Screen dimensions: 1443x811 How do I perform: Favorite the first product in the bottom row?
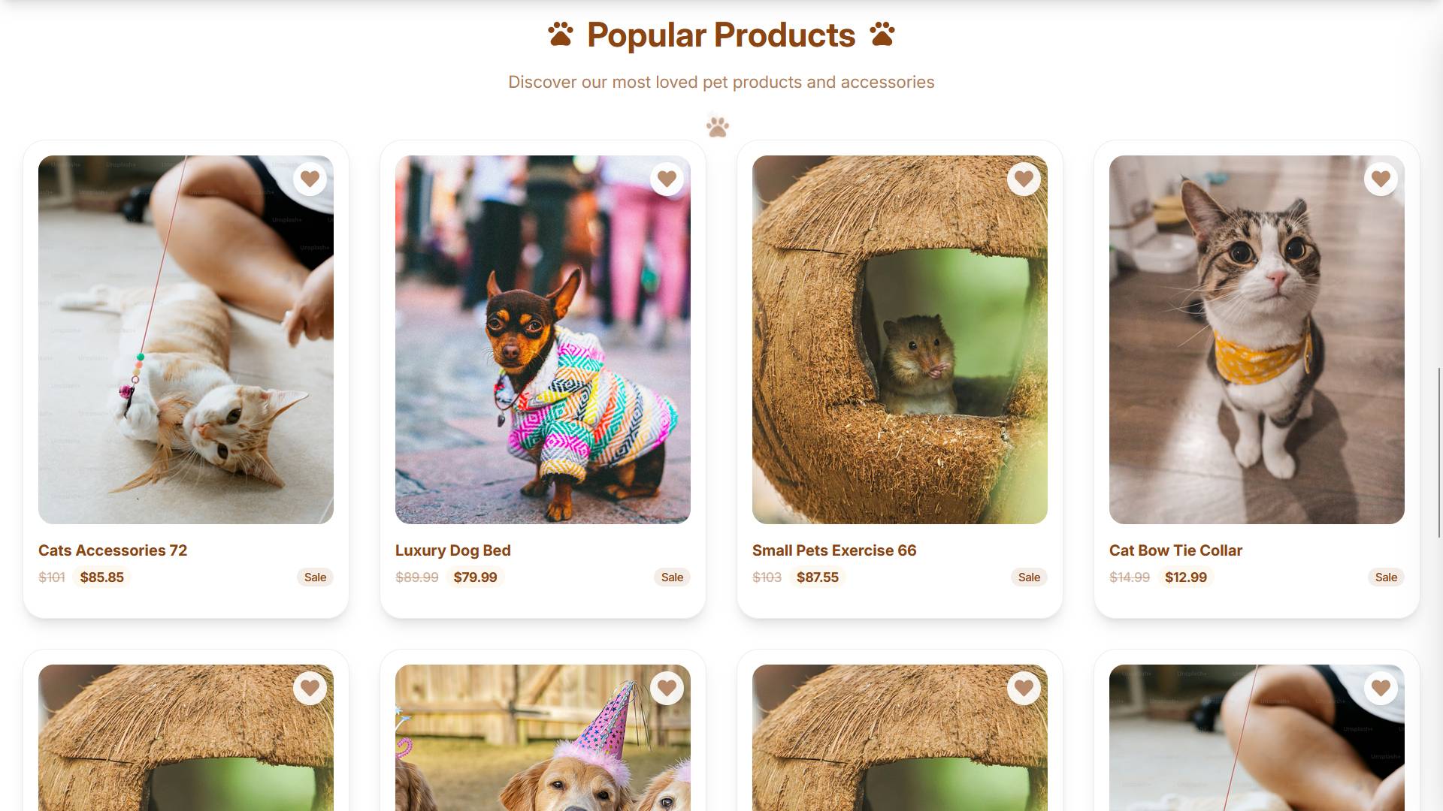(310, 688)
